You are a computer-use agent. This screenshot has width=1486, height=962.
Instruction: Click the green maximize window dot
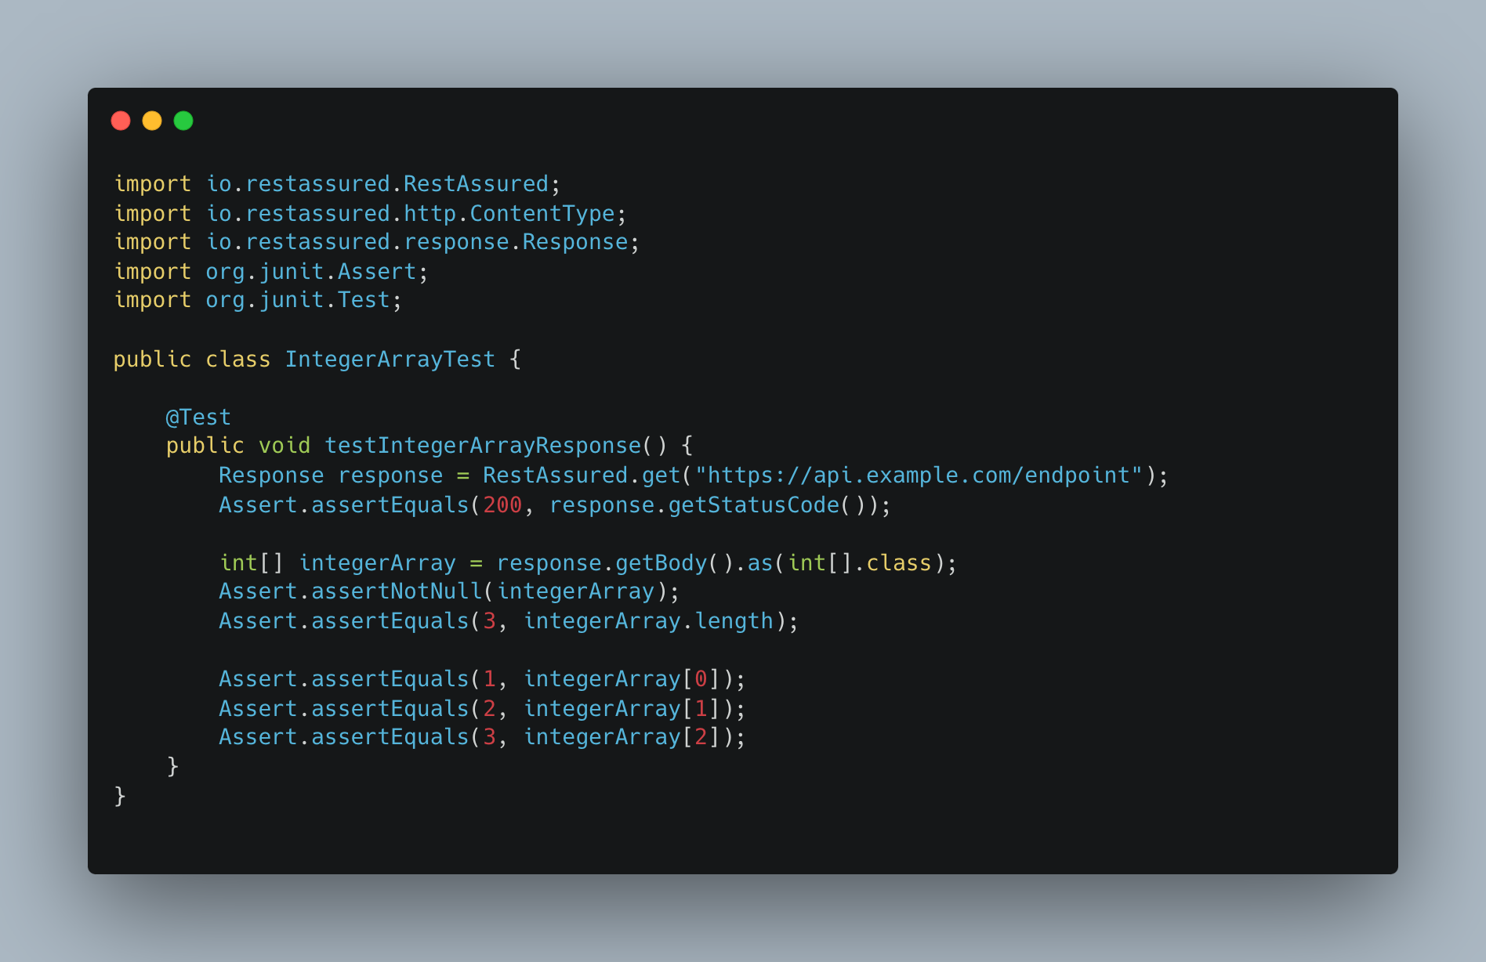tap(183, 121)
